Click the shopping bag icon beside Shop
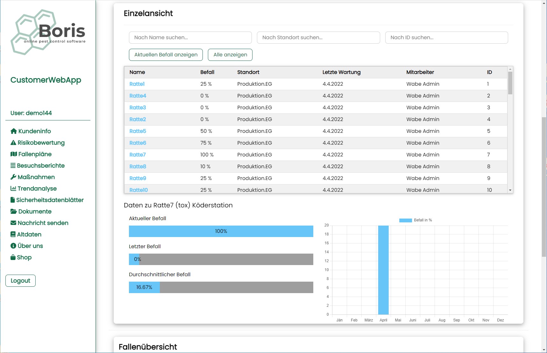Image resolution: width=547 pixels, height=353 pixels. pyautogui.click(x=13, y=257)
